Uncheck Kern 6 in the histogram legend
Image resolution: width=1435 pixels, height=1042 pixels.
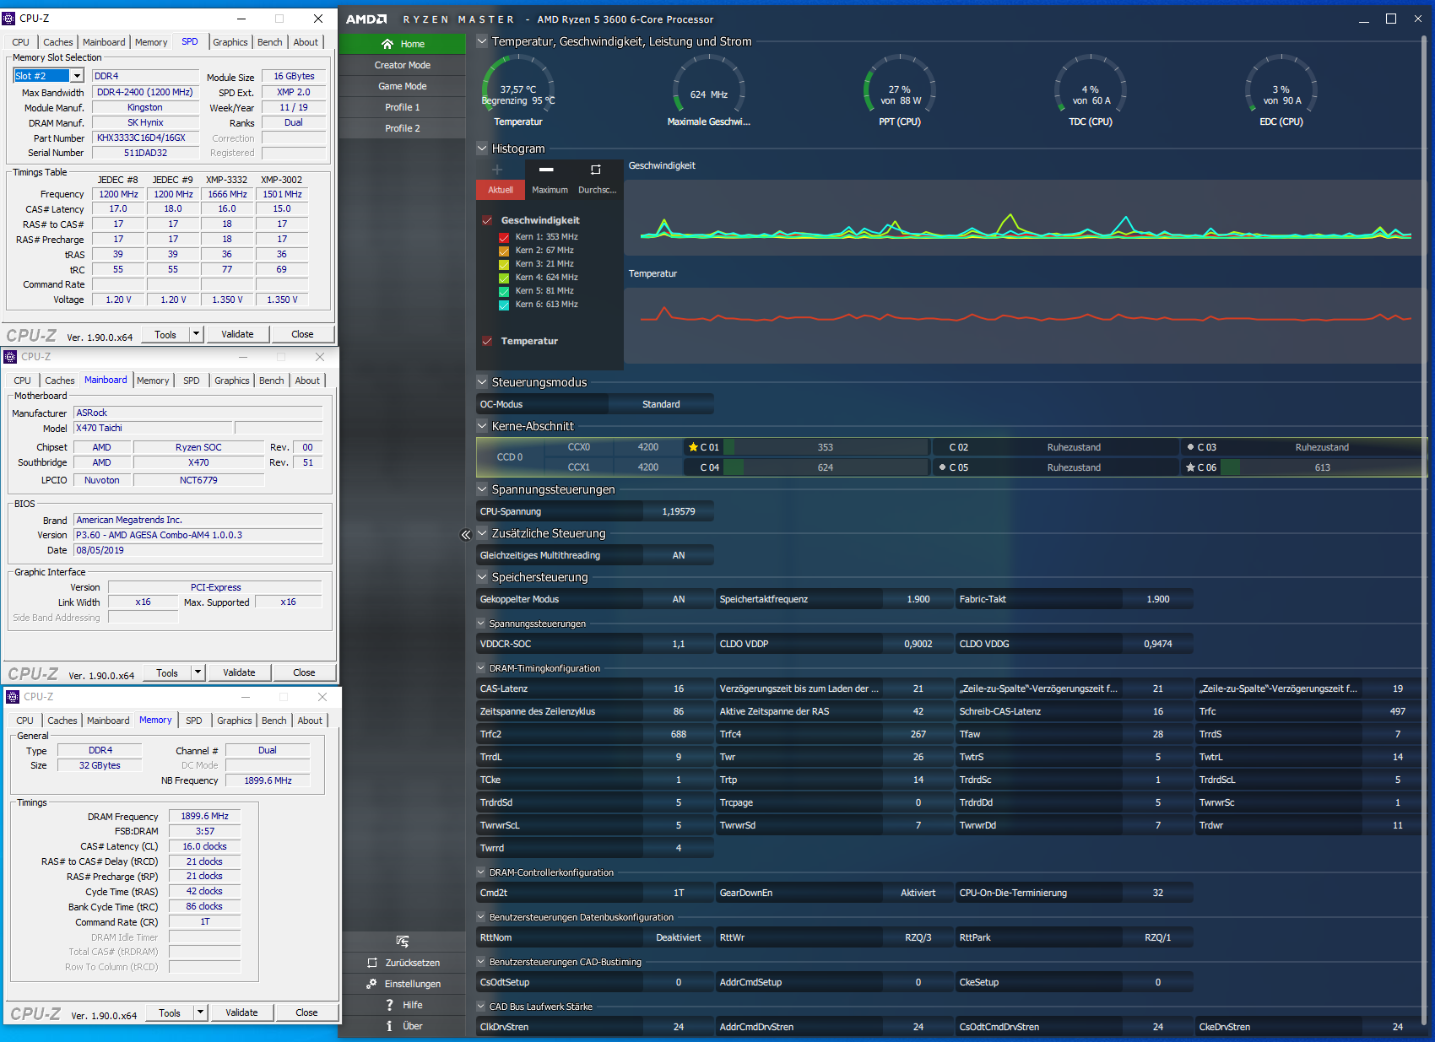pos(504,305)
